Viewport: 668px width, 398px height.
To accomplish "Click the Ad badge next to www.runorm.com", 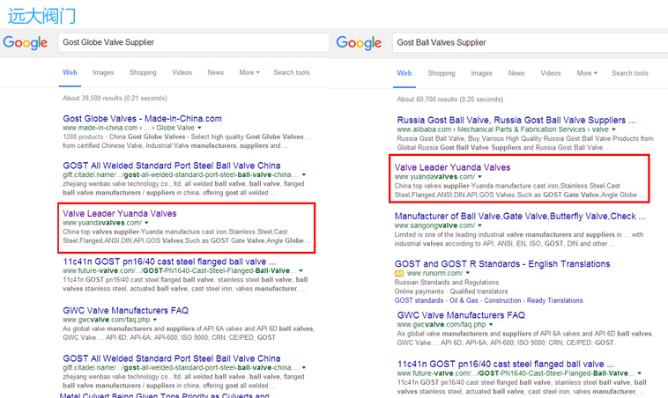I will click(398, 273).
